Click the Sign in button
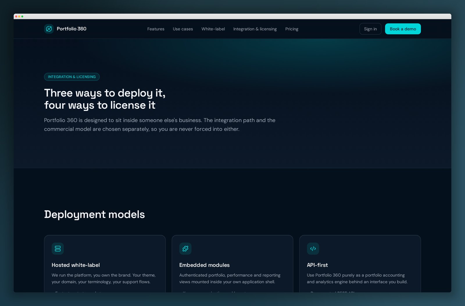 [370, 29]
